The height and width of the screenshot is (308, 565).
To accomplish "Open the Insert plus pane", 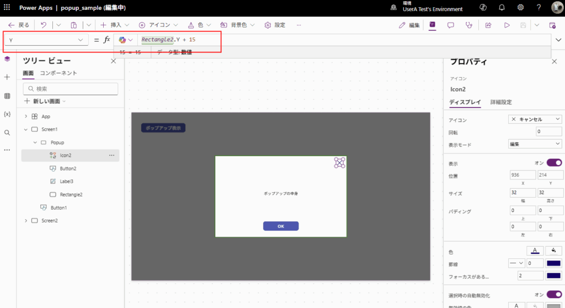I will [7, 77].
